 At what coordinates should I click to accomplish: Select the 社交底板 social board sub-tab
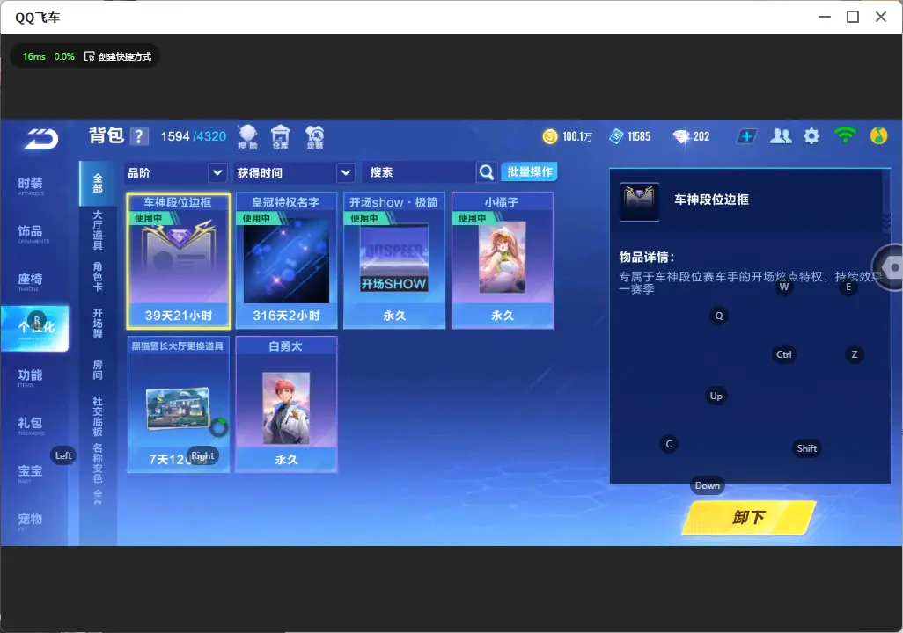pyautogui.click(x=98, y=416)
